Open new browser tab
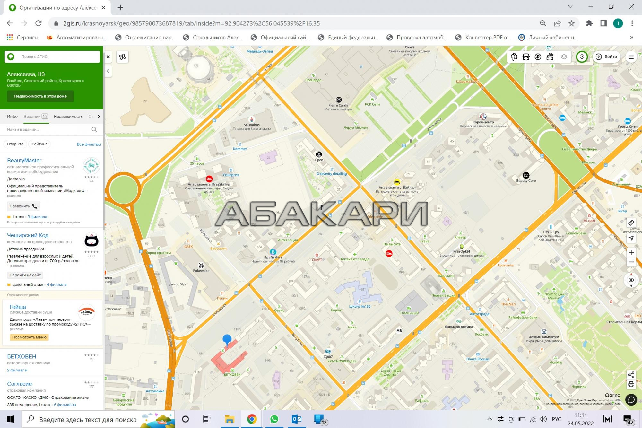642x428 pixels. coord(120,7)
